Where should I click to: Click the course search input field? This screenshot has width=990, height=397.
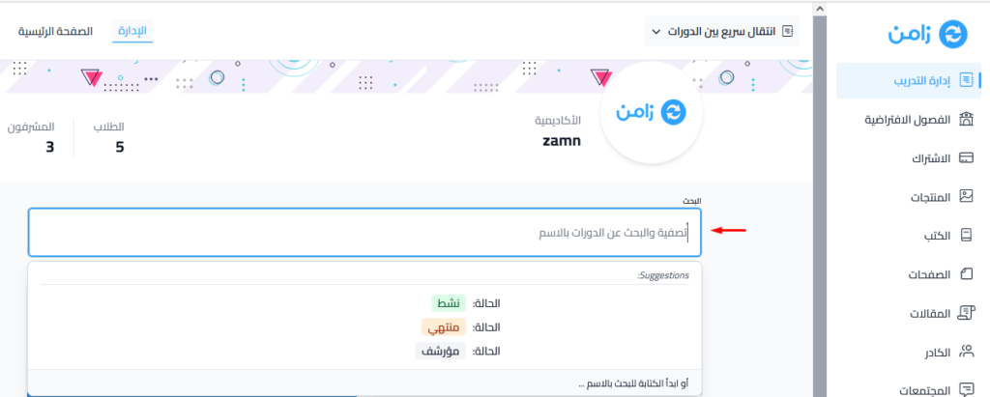pos(364,233)
